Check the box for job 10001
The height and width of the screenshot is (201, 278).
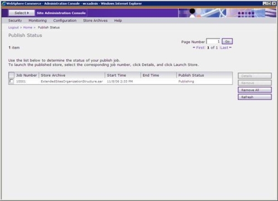pos(11,81)
